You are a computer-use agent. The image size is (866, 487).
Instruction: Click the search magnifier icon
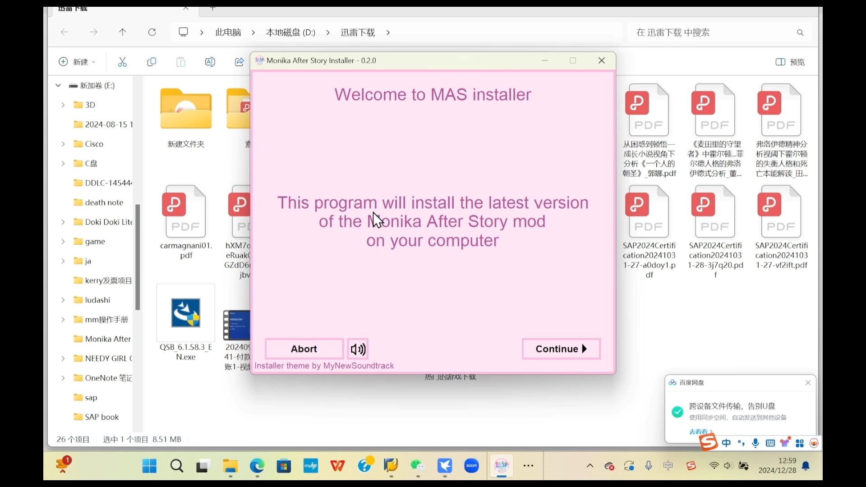(800, 32)
